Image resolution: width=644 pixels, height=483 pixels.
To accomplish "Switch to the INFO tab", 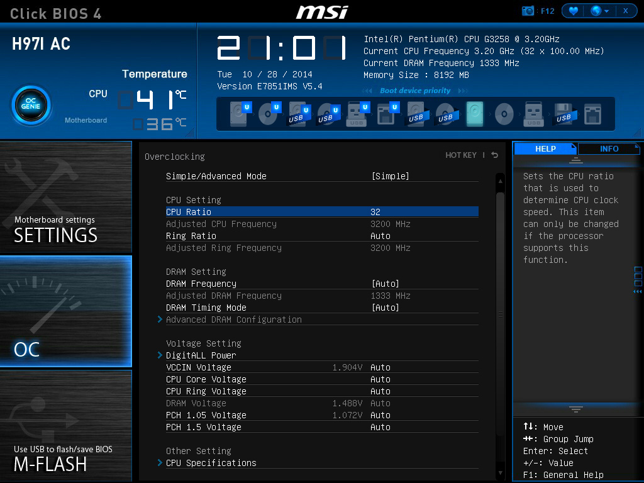I will [609, 149].
